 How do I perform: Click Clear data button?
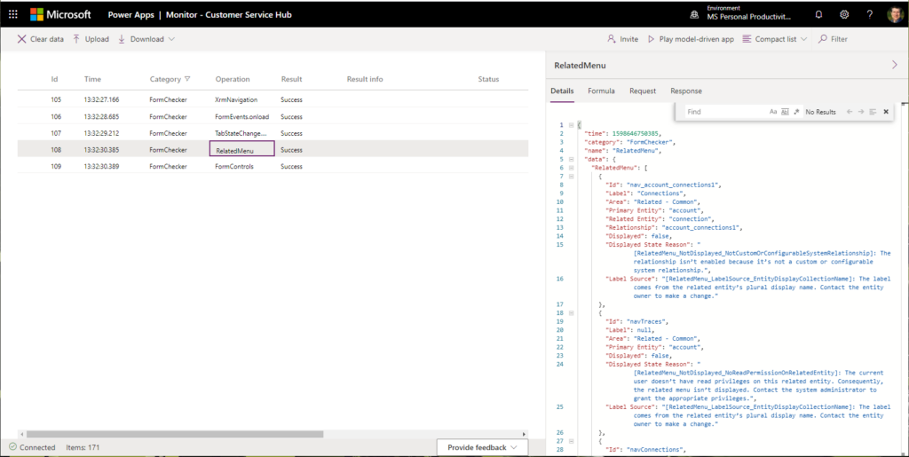pyautogui.click(x=40, y=39)
